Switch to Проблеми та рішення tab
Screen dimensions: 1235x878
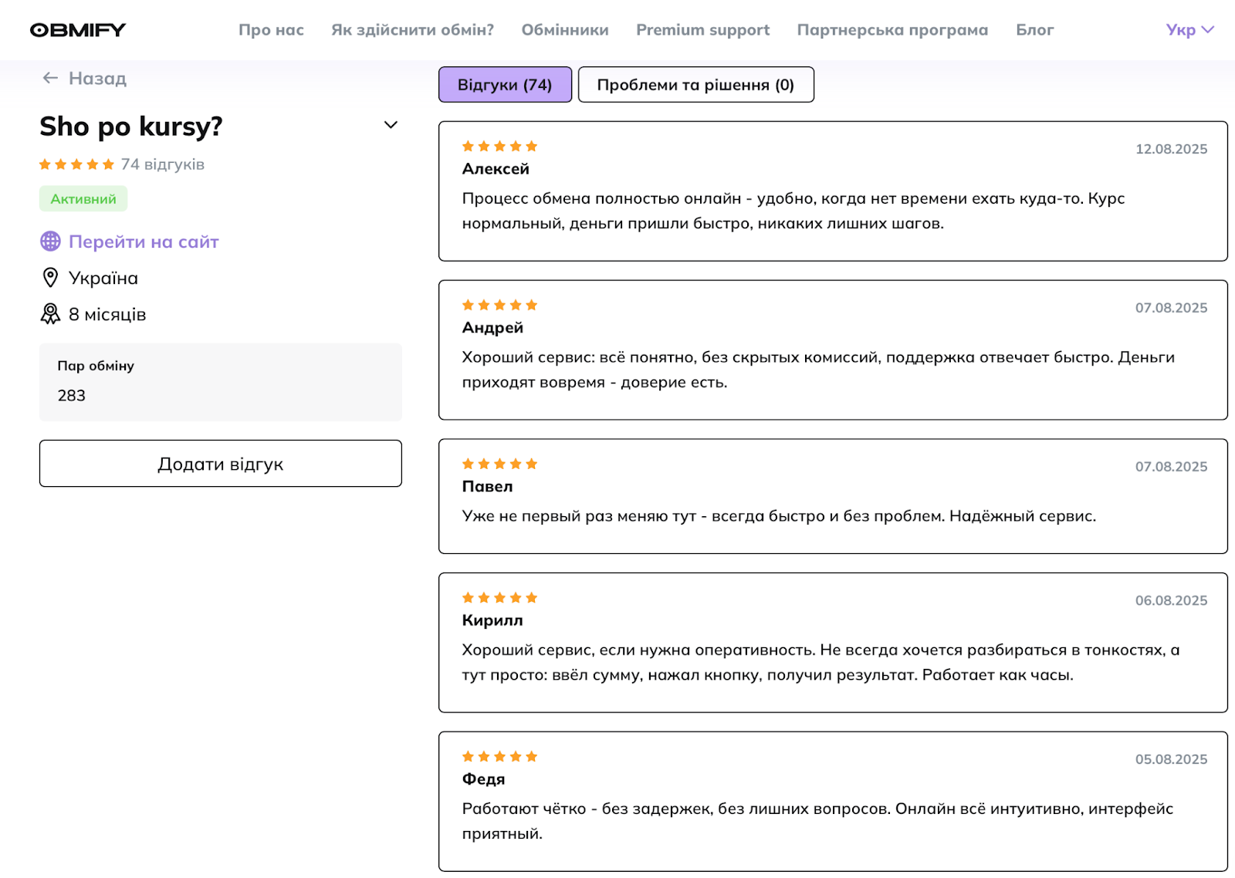[695, 85]
